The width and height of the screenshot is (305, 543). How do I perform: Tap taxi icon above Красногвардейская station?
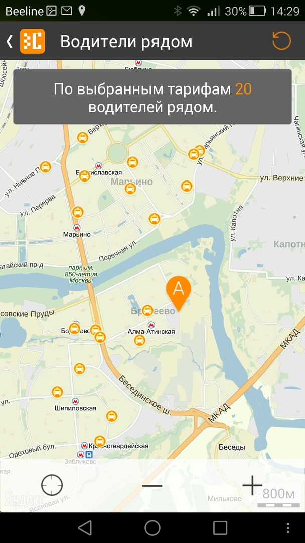point(100,441)
